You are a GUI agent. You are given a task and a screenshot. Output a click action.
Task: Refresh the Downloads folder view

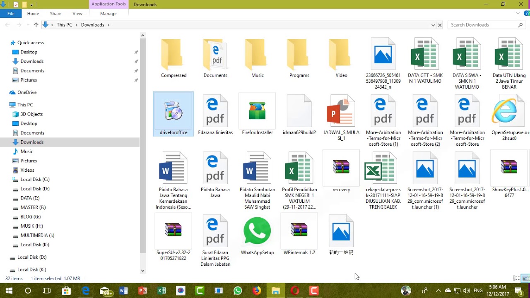point(440,25)
